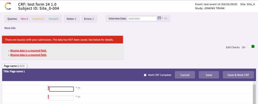
Task: Switch to the Page name 1 tab
Action: (14, 66)
